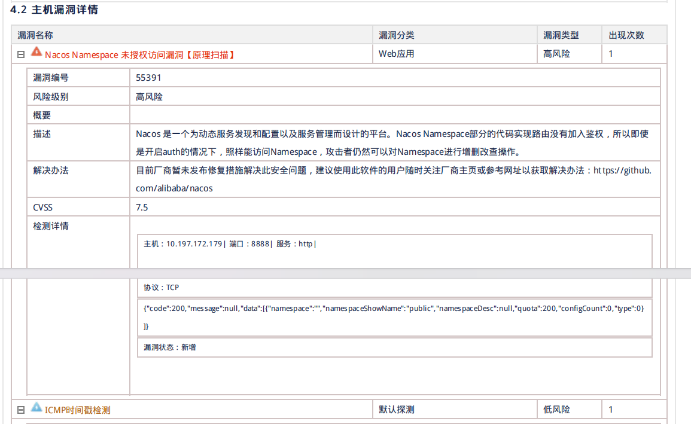Image resolution: width=691 pixels, height=424 pixels.
Task: Click the 漏洞分类 column header
Action: 396,35
